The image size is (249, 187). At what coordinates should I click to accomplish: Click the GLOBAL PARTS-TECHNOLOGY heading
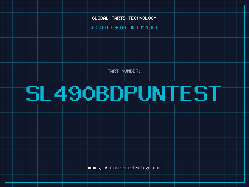pyautogui.click(x=124, y=18)
